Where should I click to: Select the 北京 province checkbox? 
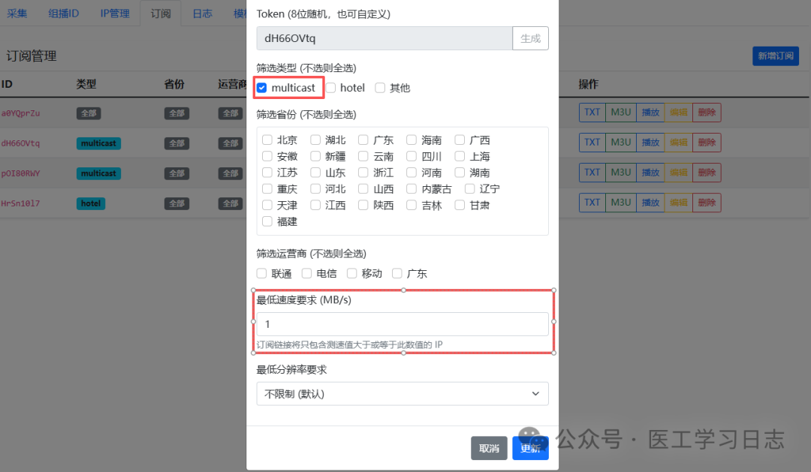(267, 140)
